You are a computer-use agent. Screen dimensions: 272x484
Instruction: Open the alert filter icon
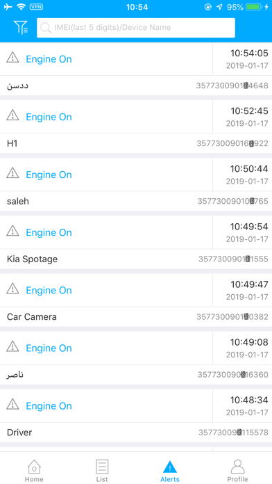pyautogui.click(x=21, y=28)
